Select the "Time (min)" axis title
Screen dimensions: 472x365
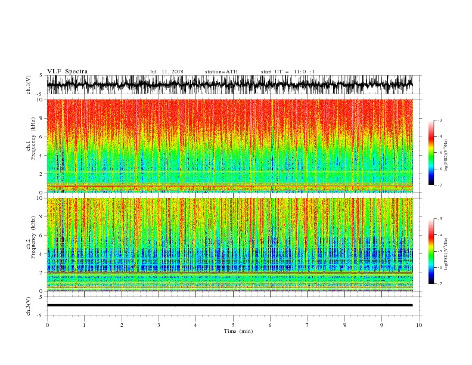[x=238, y=331]
